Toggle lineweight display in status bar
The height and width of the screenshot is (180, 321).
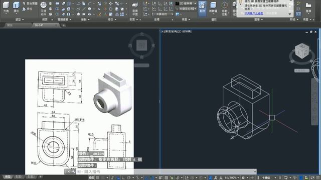coord(160,178)
